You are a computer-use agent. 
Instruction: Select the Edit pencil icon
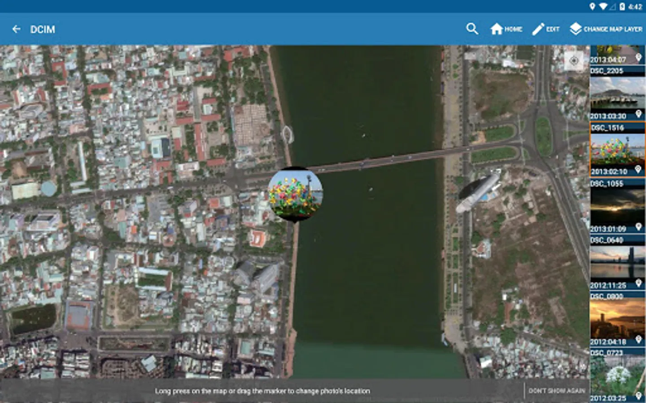[546, 29]
